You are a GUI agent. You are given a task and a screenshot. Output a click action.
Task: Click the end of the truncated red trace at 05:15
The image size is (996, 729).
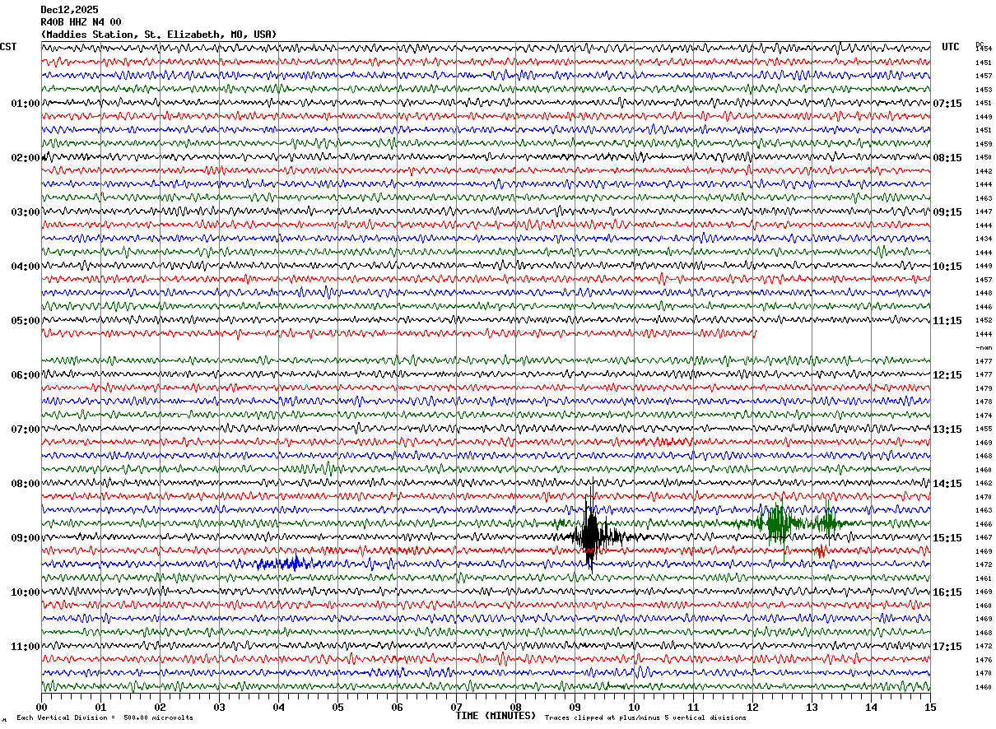755,333
